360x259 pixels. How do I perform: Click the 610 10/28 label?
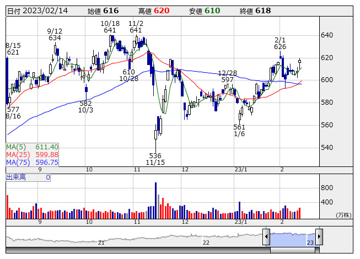click(x=129, y=75)
